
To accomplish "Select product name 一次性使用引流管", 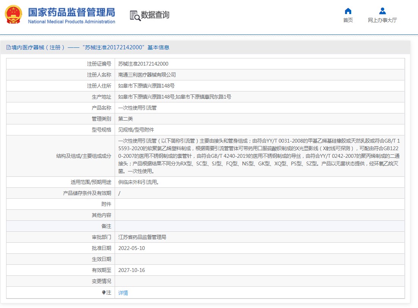I will pyautogui.click(x=137, y=108).
